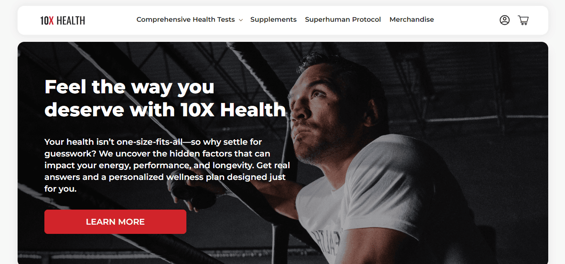Open the Comprehensive Health Tests menu
The height and width of the screenshot is (264, 565).
(x=186, y=20)
